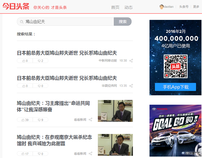
Task: Open the 头条号 menu item
Action: pos(184,7)
